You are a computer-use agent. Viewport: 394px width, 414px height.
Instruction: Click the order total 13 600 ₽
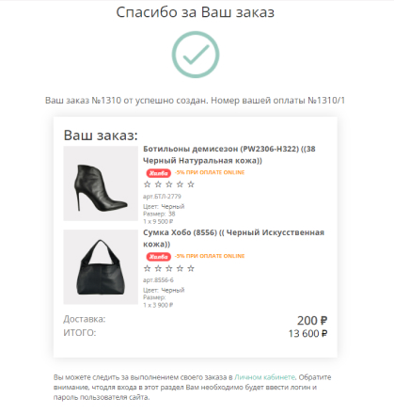tap(307, 333)
